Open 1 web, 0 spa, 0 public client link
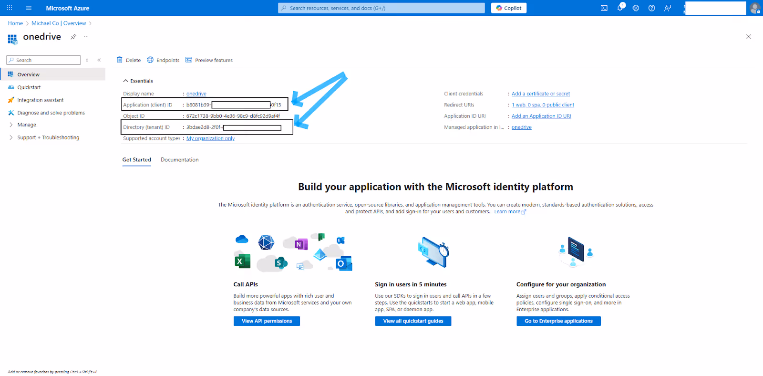Viewport: 763px width, 376px height. [x=543, y=105]
